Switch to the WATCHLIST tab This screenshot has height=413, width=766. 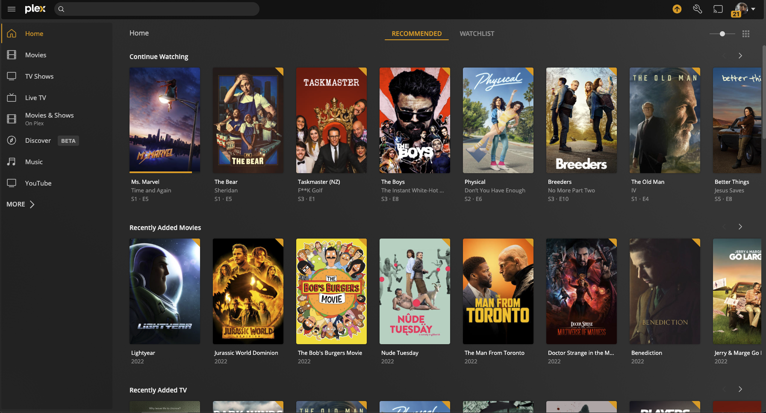477,33
